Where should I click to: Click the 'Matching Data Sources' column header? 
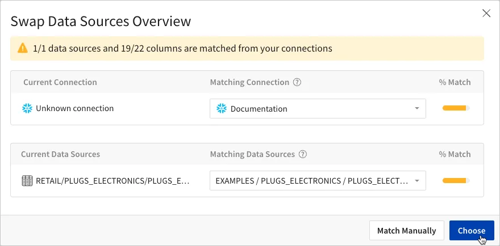(252, 154)
